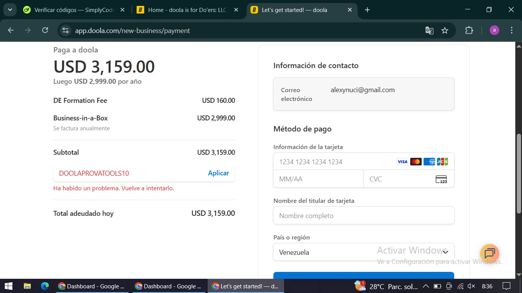
Task: Open Microsoft Edge from taskbar
Action: tap(45, 286)
